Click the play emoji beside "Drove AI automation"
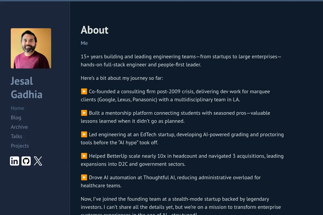Image resolution: width=323 pixels, height=215 pixels. click(x=84, y=177)
